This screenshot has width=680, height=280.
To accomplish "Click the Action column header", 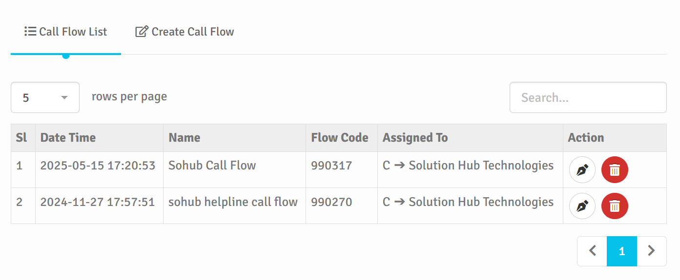I will (586, 138).
